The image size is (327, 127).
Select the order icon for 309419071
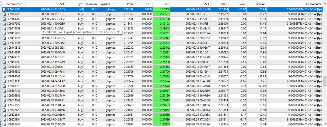click(x=4, y=38)
